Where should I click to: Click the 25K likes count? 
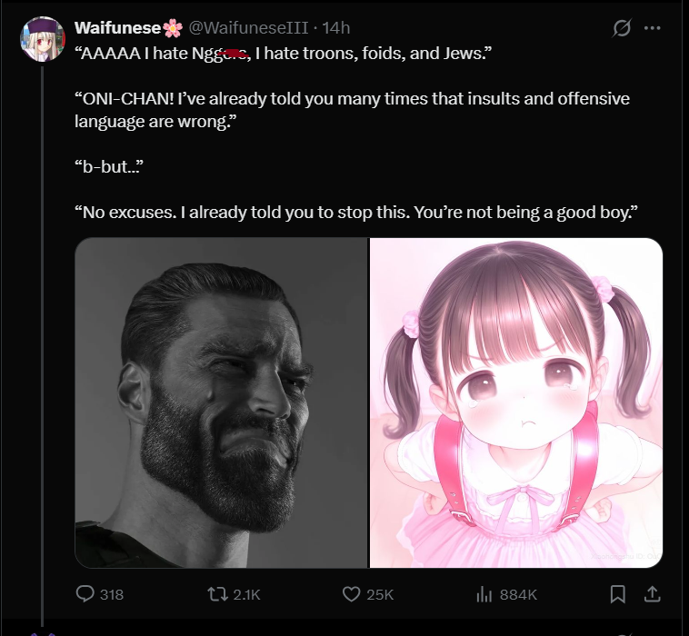(x=380, y=594)
